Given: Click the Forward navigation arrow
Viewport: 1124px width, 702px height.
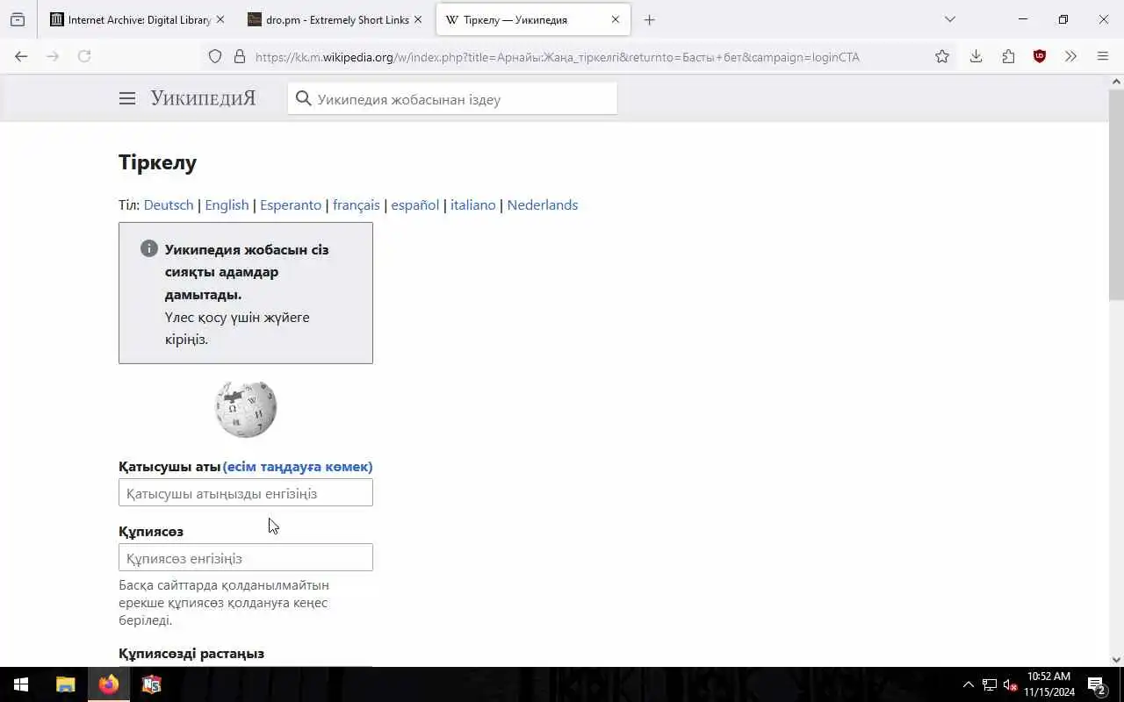Looking at the screenshot, I should pyautogui.click(x=53, y=56).
